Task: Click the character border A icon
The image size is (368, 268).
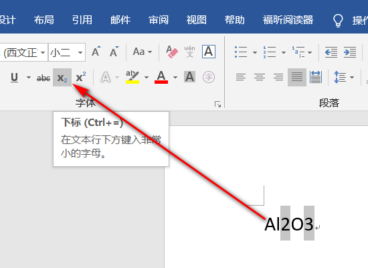Action: pyautogui.click(x=209, y=52)
